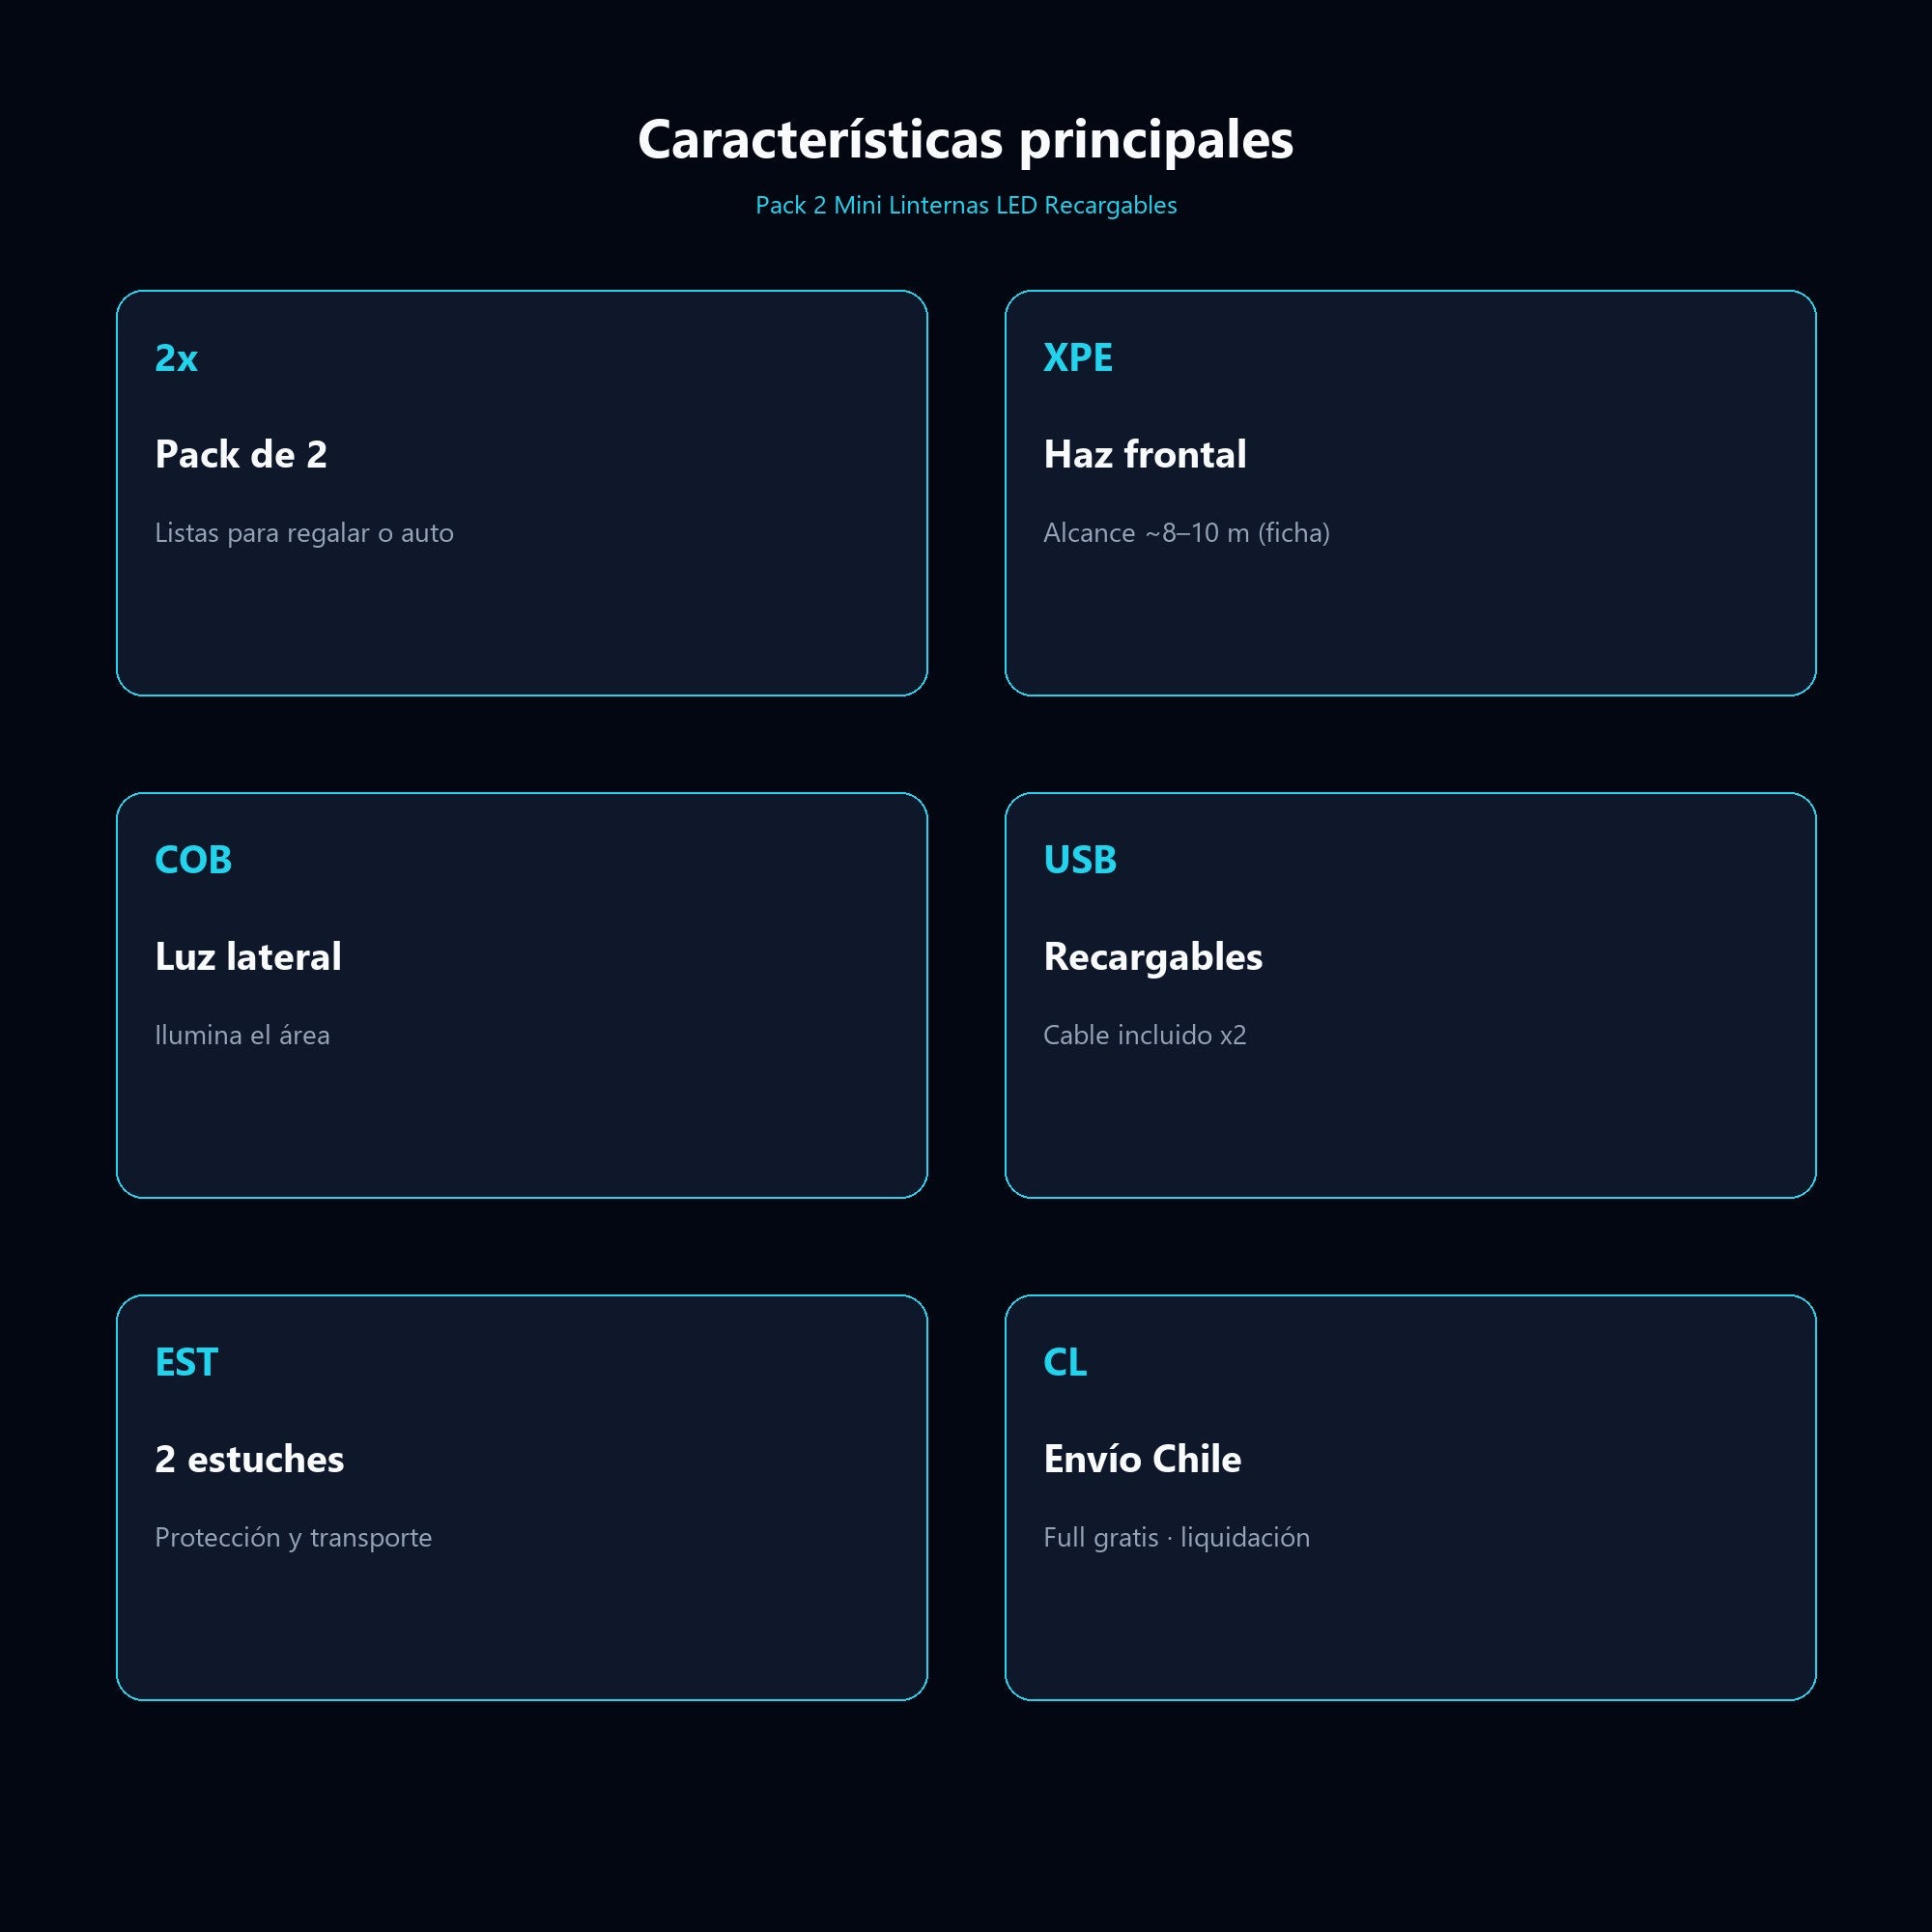Click the Alcance ~8–10 m description
This screenshot has height=1932, width=1932.
1186,533
